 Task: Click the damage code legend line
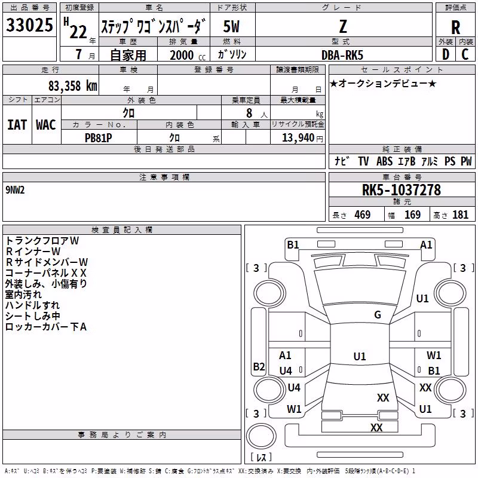pos(210,471)
